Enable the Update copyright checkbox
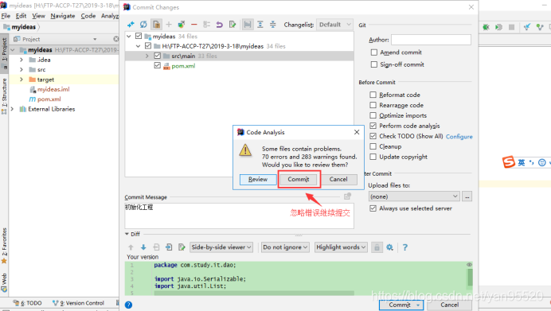This screenshot has width=551, height=311. [x=373, y=157]
